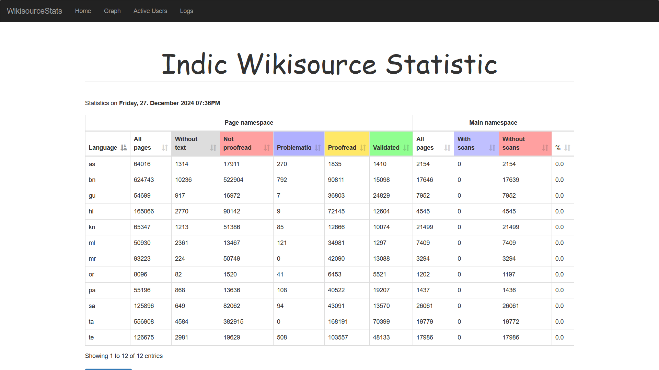The image size is (659, 370).
Task: Click the Validated column sort icon
Action: pos(406,148)
